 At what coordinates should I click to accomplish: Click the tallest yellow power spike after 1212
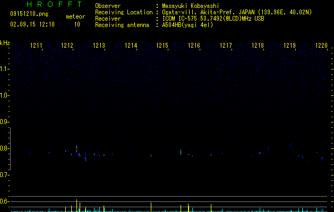click(76, 206)
